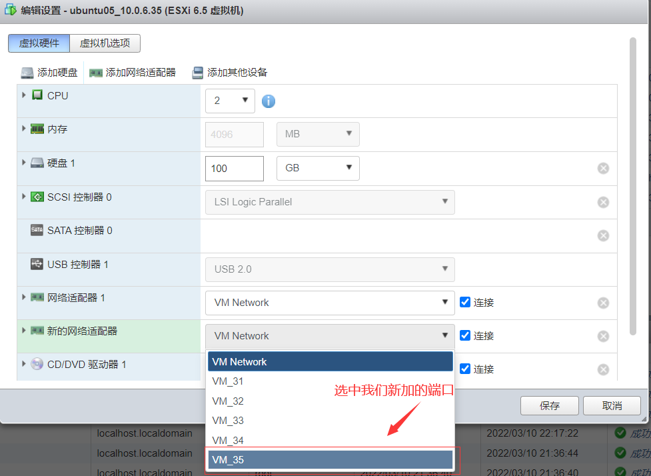The image size is (651, 476).
Task: Click the CPU info icon
Action: coord(269,101)
